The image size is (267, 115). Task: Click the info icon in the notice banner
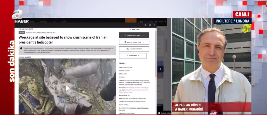coord(21,48)
